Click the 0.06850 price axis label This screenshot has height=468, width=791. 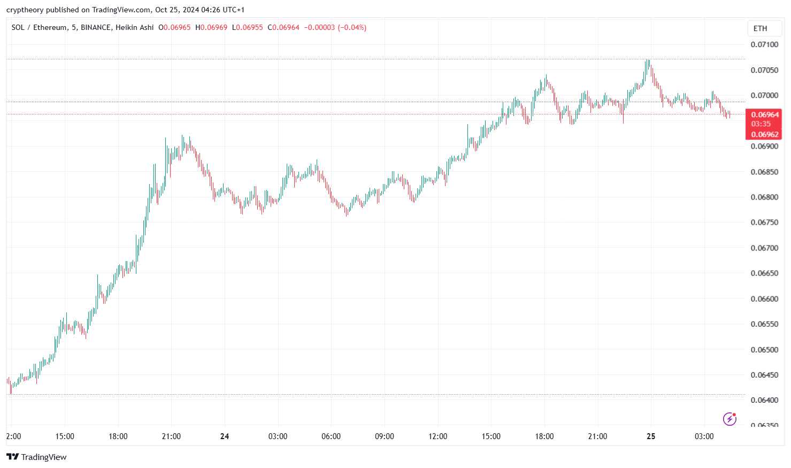point(764,172)
